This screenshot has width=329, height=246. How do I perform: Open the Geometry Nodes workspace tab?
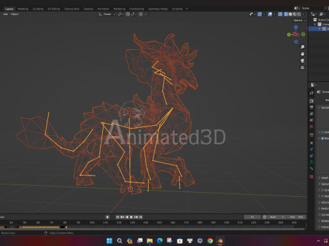tap(158, 9)
